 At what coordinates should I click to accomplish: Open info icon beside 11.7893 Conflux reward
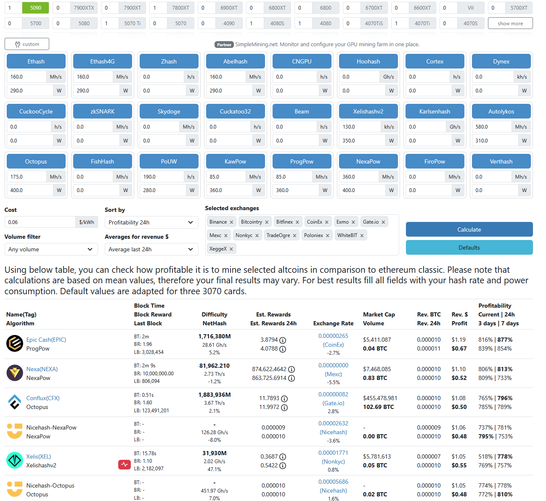284,398
